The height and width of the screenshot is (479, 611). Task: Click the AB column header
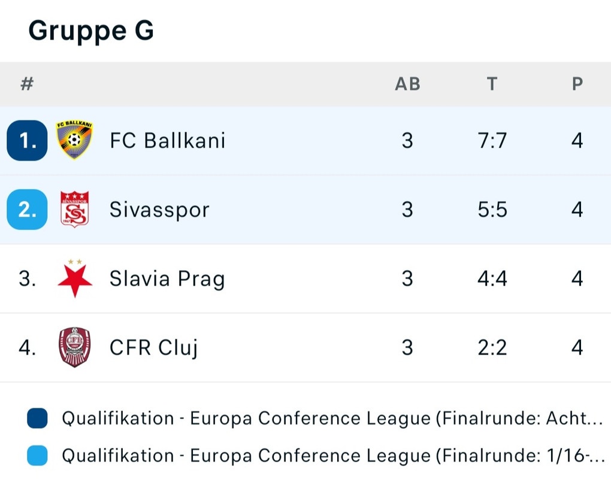click(407, 84)
